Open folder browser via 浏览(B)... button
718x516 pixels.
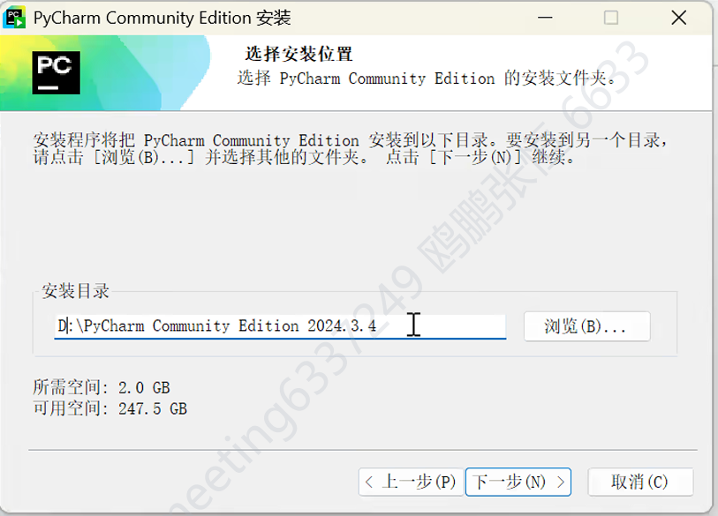click(587, 326)
